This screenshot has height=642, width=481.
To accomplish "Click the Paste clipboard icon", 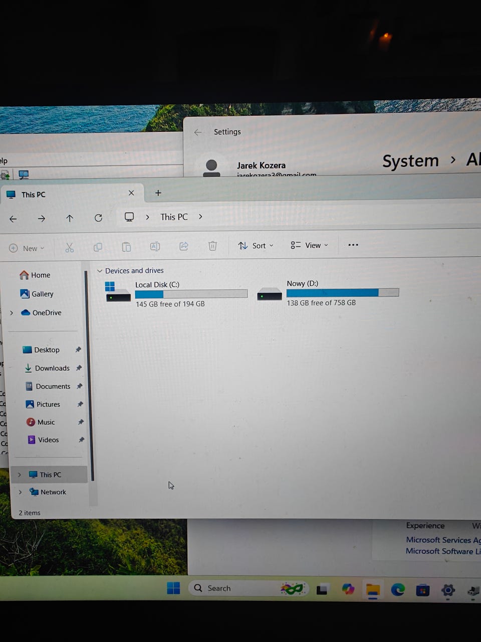I will tap(126, 246).
